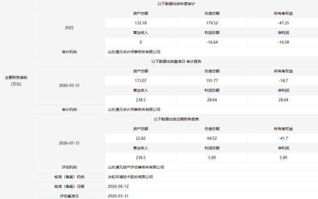Screen dimensions: 318x199
Task: Click the 2025 total assets value 132.18
Action: tap(141, 23)
